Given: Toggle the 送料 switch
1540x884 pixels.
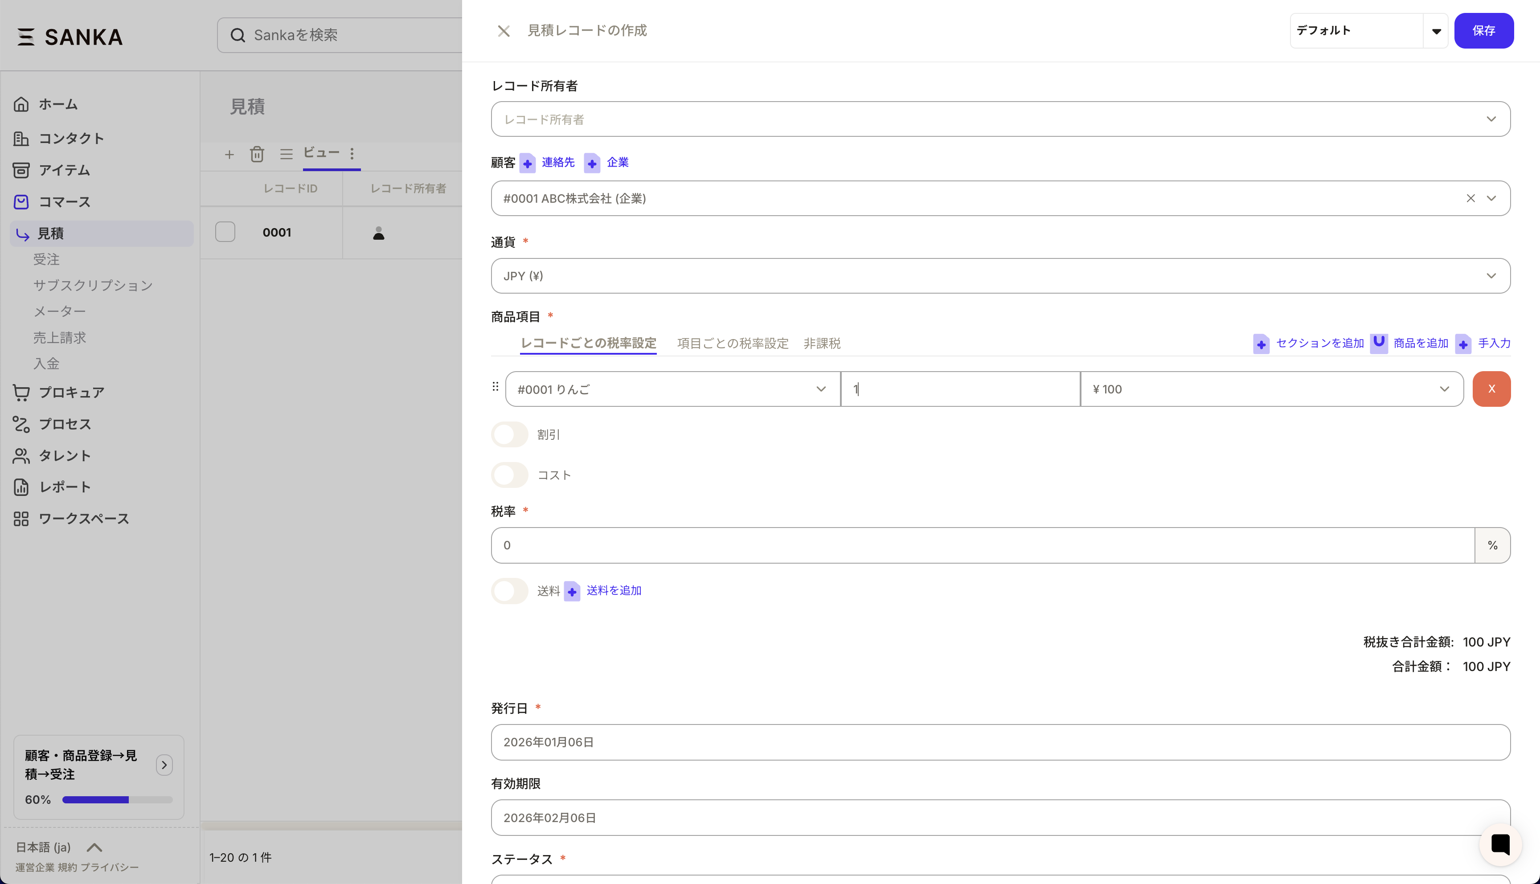Looking at the screenshot, I should click(x=509, y=591).
